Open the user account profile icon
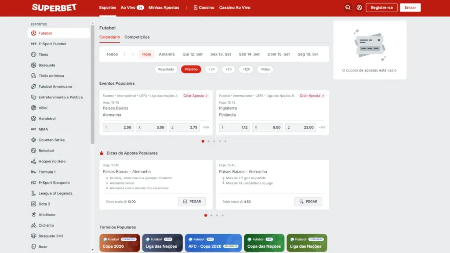The image size is (450, 253). pos(359,7)
